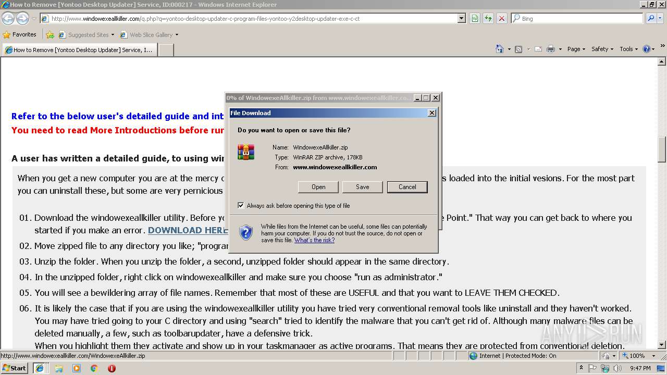This screenshot has height=375, width=667.
Task: Click the DOWNLOAD HERE link
Action: tap(188, 230)
